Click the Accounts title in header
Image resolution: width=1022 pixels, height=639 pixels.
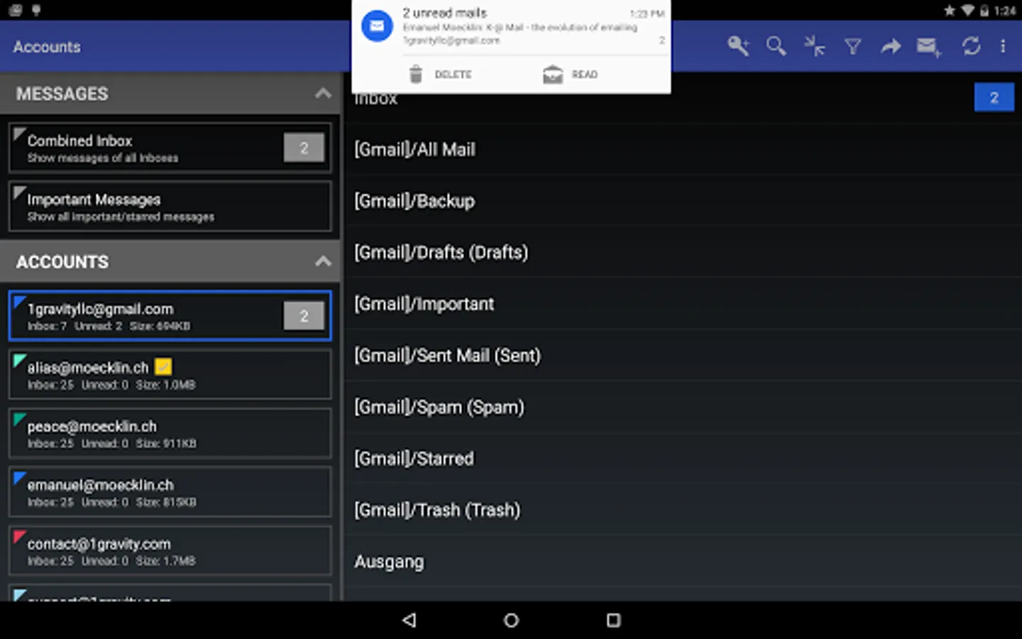[47, 47]
